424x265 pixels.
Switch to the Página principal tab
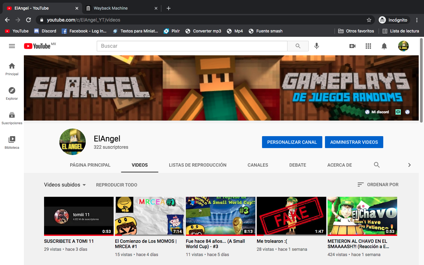click(90, 165)
